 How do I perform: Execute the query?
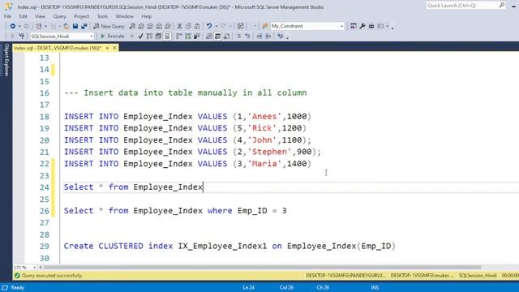(x=113, y=36)
